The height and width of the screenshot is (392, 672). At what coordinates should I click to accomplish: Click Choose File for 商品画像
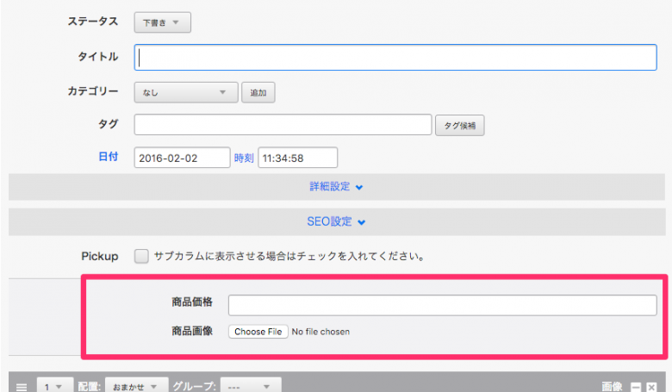point(258,332)
